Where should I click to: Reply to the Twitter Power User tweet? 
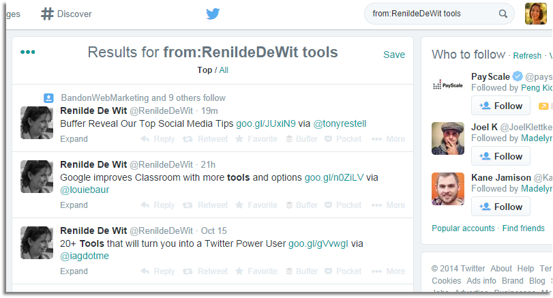(x=158, y=271)
